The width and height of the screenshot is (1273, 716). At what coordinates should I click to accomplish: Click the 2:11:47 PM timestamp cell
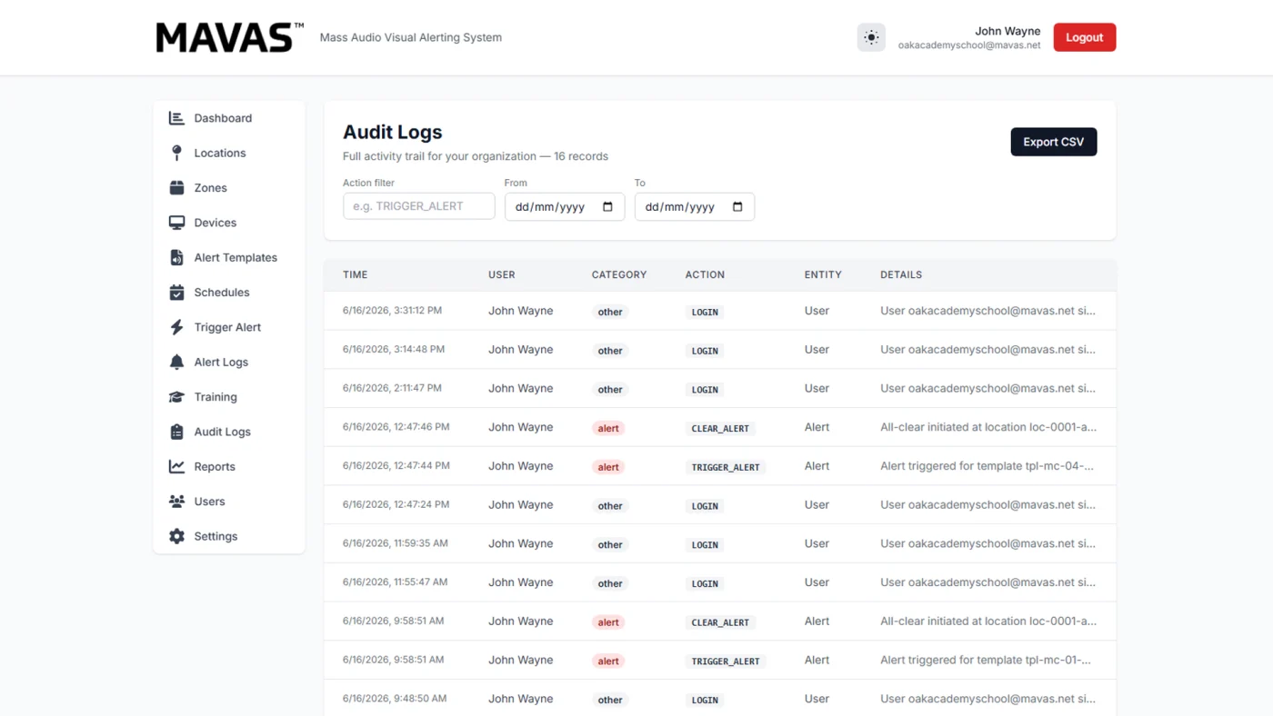(x=392, y=388)
